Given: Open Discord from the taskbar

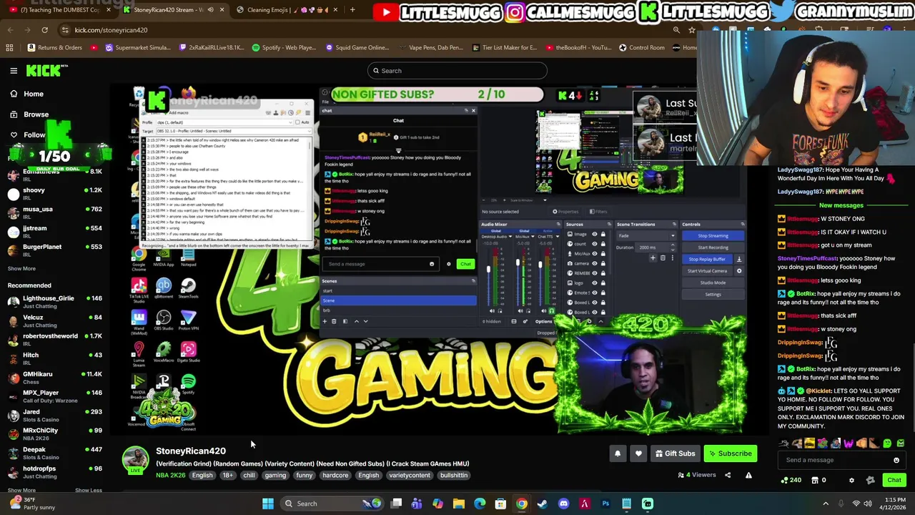Looking at the screenshot, I should tap(563, 504).
